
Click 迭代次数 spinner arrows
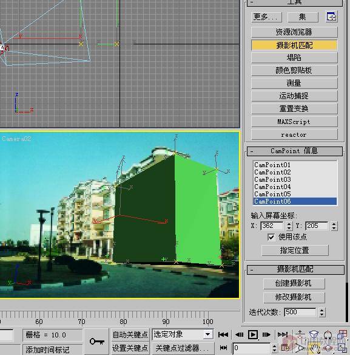(x=322, y=312)
